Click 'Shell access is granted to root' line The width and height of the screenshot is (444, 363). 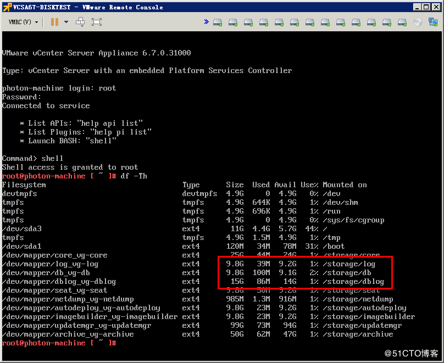(70, 167)
